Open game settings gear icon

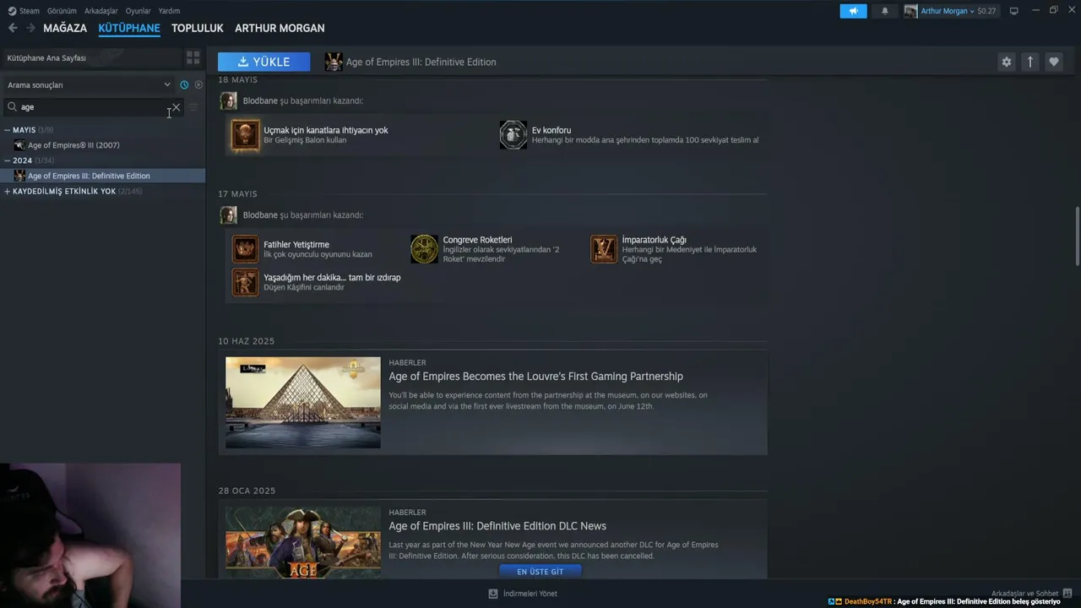[x=1006, y=62]
